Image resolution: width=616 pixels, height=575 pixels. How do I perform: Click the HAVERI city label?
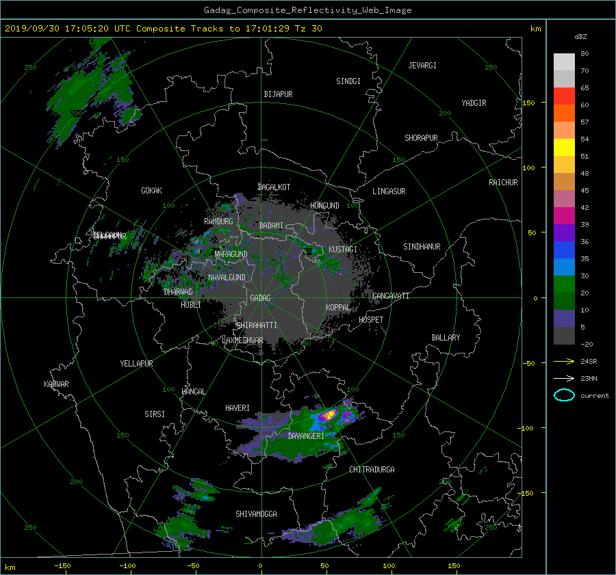238,408
